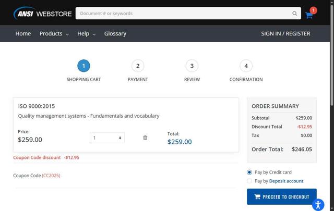
Task: Go to the Home page
Action: [x=23, y=34]
